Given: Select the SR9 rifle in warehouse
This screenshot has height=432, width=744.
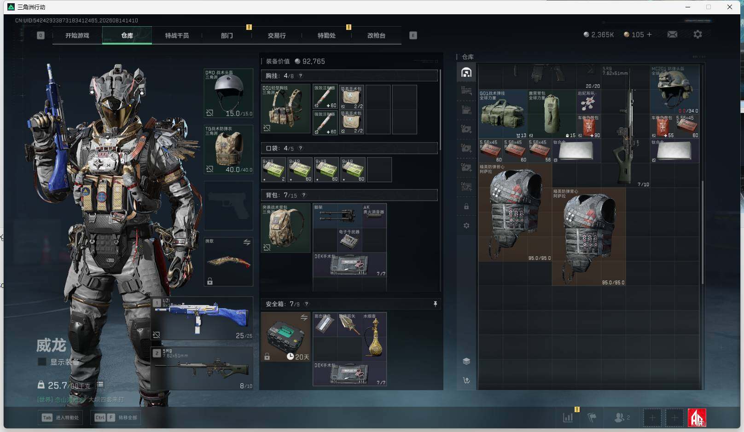Looking at the screenshot, I should 625,126.
